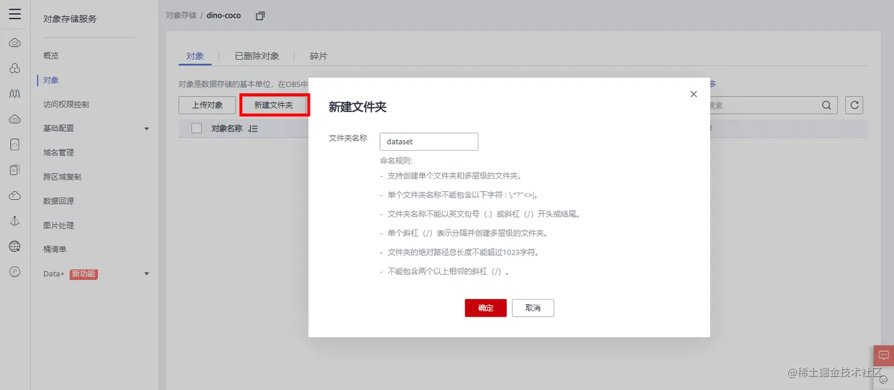Click the rule text 不能包含两个以上相邻的斜杠

click(x=448, y=272)
